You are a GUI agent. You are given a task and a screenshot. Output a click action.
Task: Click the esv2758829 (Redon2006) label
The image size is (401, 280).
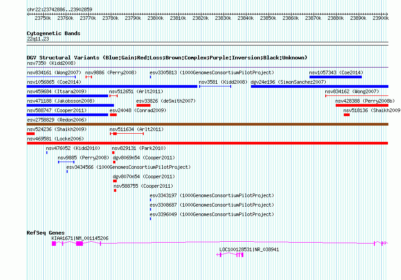57,120
